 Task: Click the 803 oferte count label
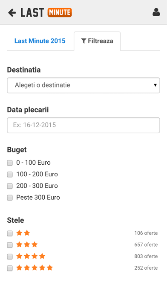(x=146, y=256)
